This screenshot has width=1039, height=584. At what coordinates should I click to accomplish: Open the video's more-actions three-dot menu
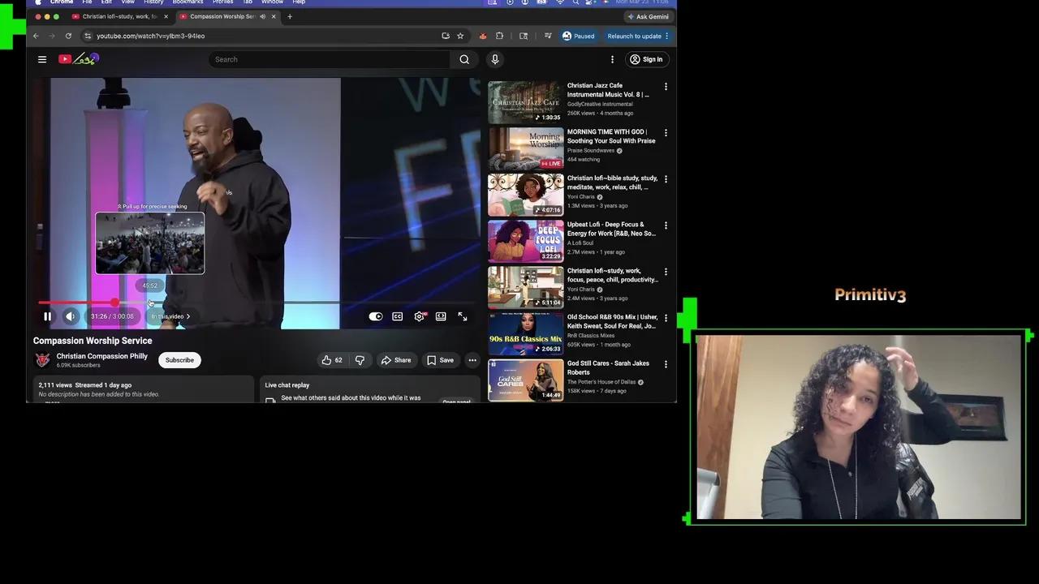(472, 360)
